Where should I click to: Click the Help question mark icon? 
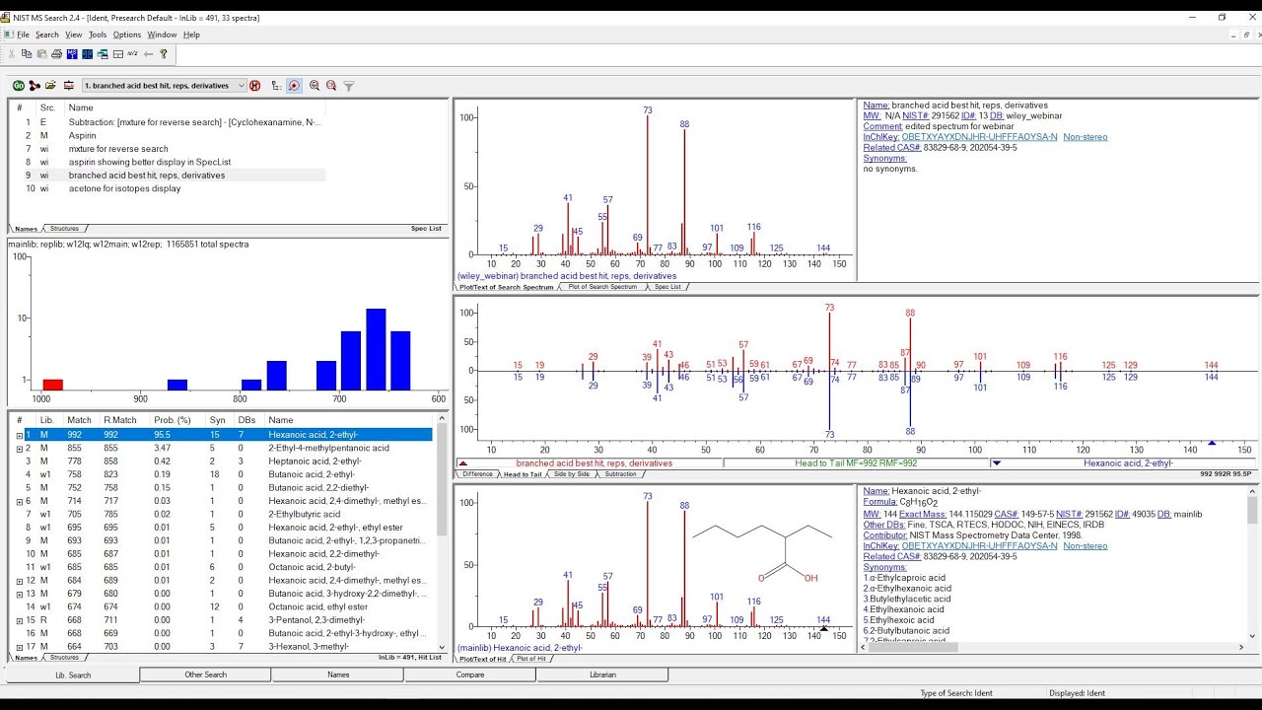(x=164, y=54)
